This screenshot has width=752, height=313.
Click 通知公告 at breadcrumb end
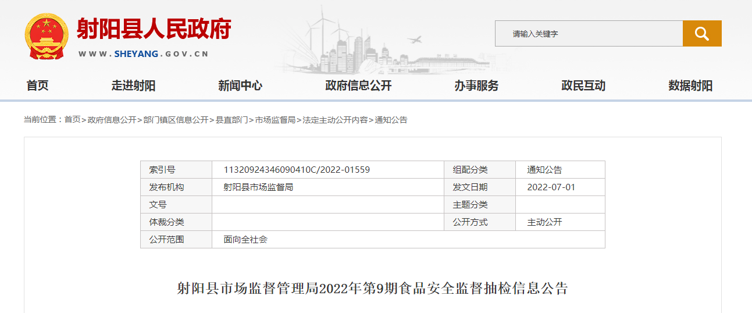[391, 120]
